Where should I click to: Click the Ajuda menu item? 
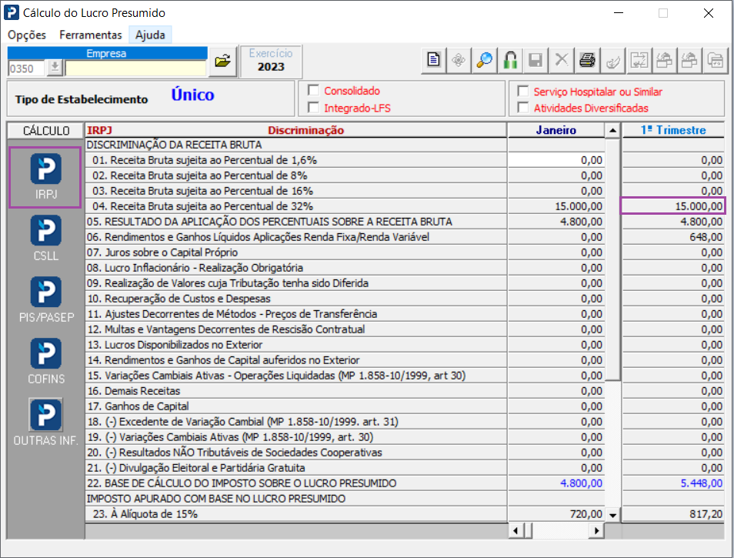[150, 35]
